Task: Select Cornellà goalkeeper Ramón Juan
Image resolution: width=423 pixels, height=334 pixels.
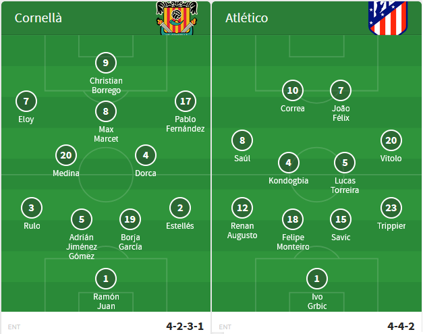Action: tap(106, 278)
